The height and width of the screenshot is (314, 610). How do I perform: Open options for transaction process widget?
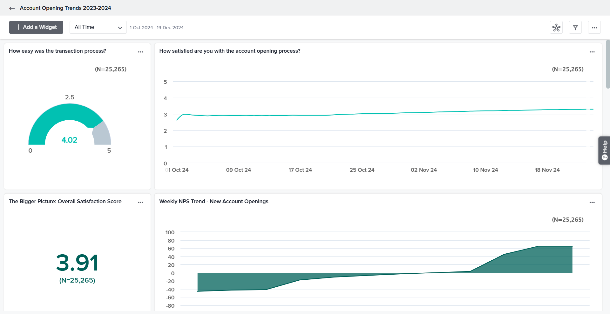pyautogui.click(x=140, y=52)
